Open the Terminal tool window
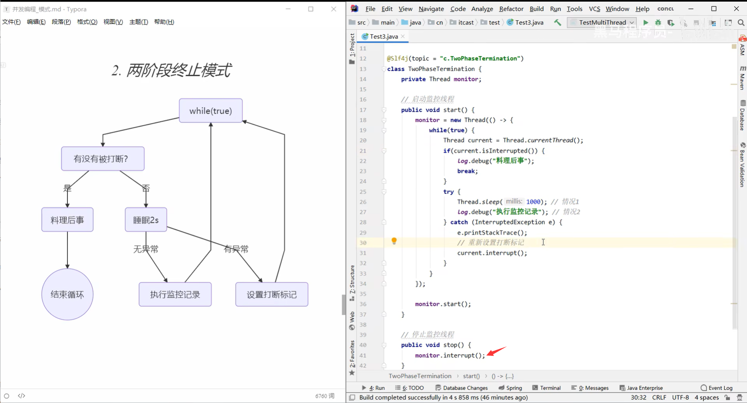The image size is (747, 403). [547, 388]
